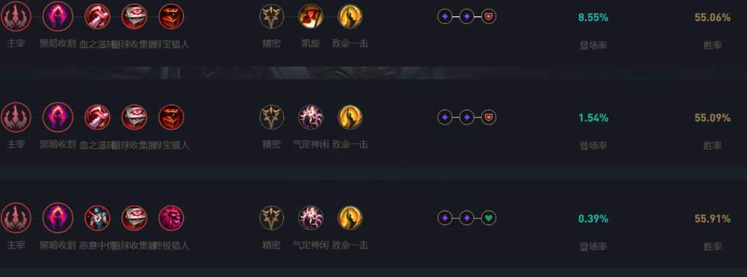Click the 0.39% pick rate value
This screenshot has width=747, height=277.
pos(593,219)
